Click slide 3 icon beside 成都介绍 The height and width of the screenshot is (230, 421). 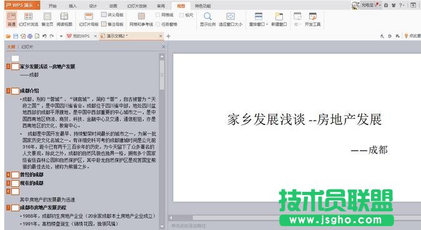click(16, 91)
